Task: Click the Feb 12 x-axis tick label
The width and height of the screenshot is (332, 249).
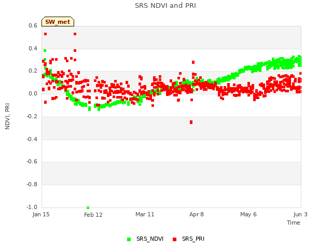Action: point(93,215)
